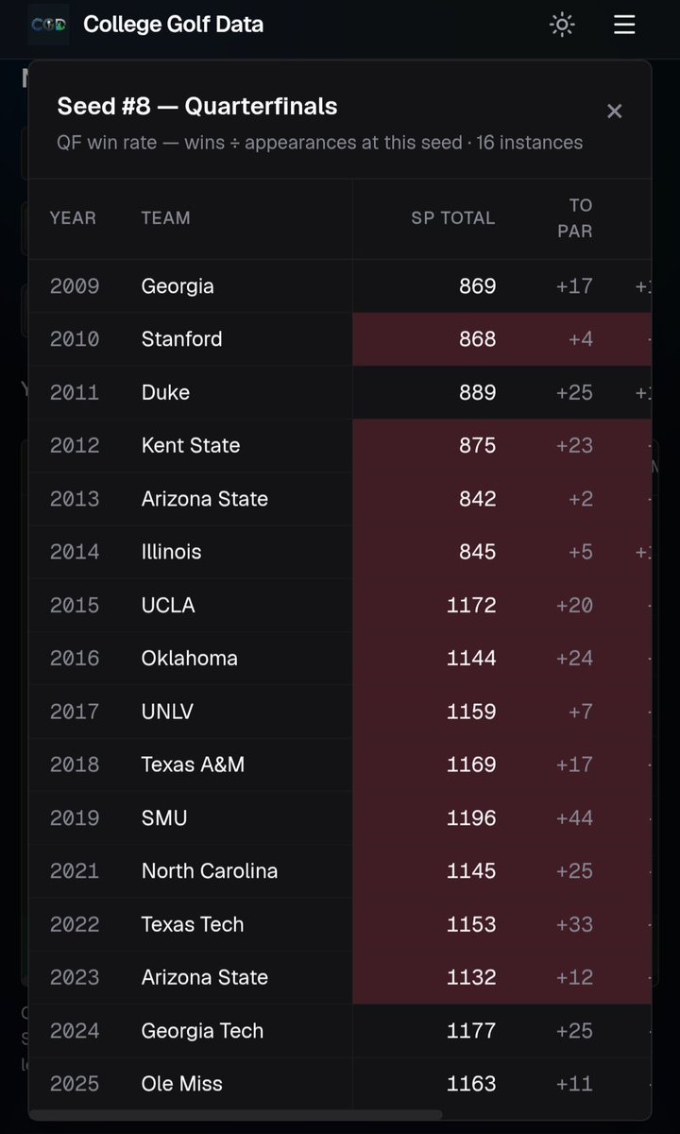Click the Texas A&M team name

click(x=193, y=765)
